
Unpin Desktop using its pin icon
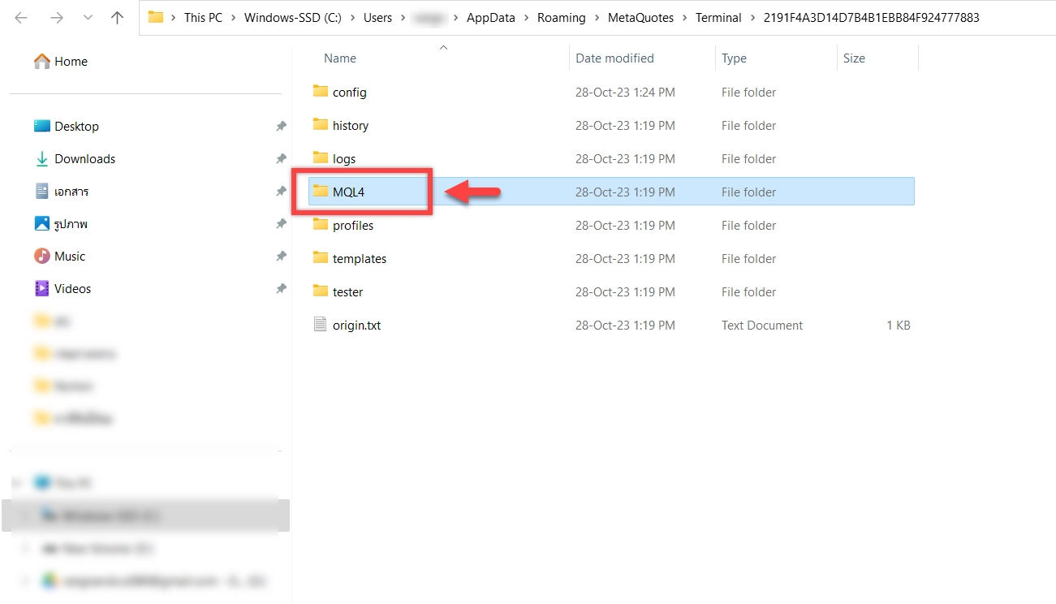pos(281,127)
